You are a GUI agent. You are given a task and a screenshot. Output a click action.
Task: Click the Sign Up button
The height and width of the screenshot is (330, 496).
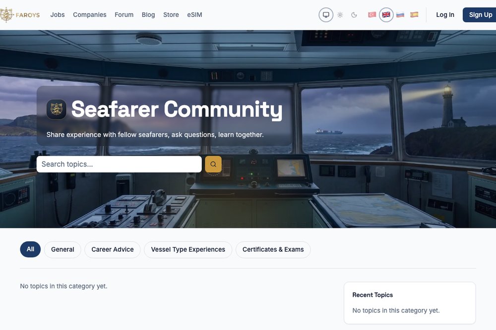(480, 15)
